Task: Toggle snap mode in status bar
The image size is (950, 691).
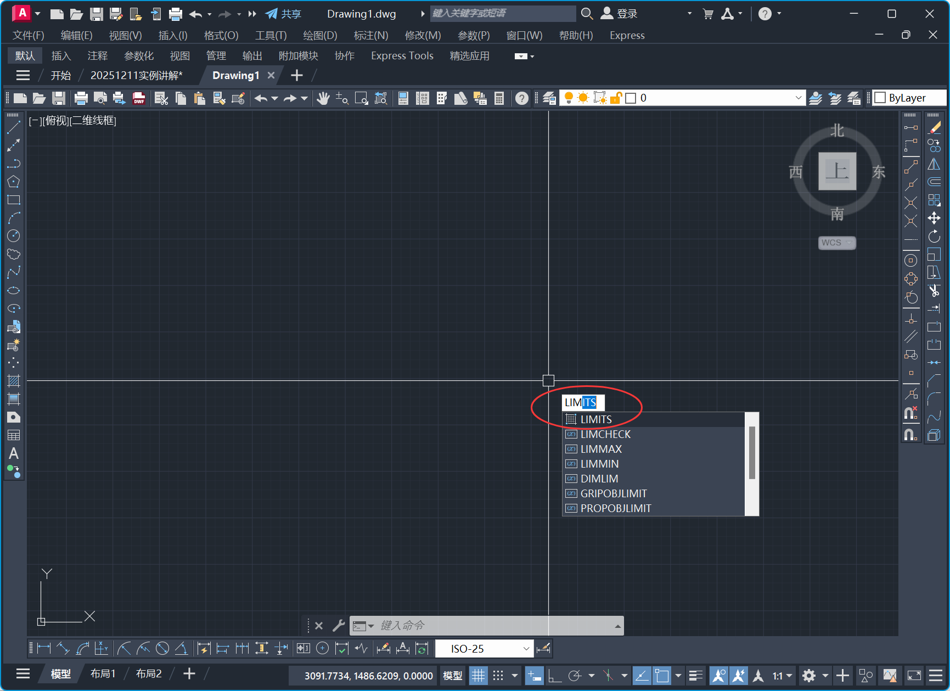Action: pos(498,676)
